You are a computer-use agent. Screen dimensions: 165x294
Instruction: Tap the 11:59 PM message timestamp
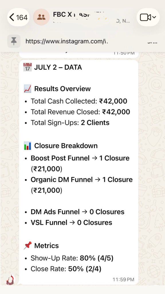(x=123, y=280)
